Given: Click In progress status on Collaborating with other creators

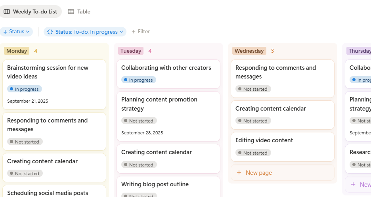Looking at the screenshot, I should click(139, 80).
